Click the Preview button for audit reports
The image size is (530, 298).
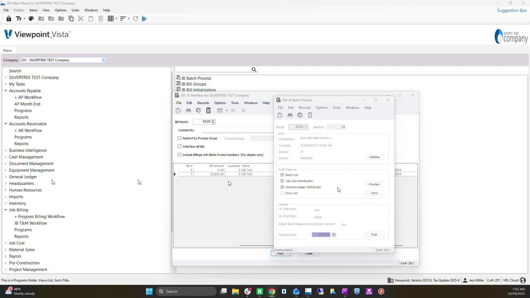(374, 184)
